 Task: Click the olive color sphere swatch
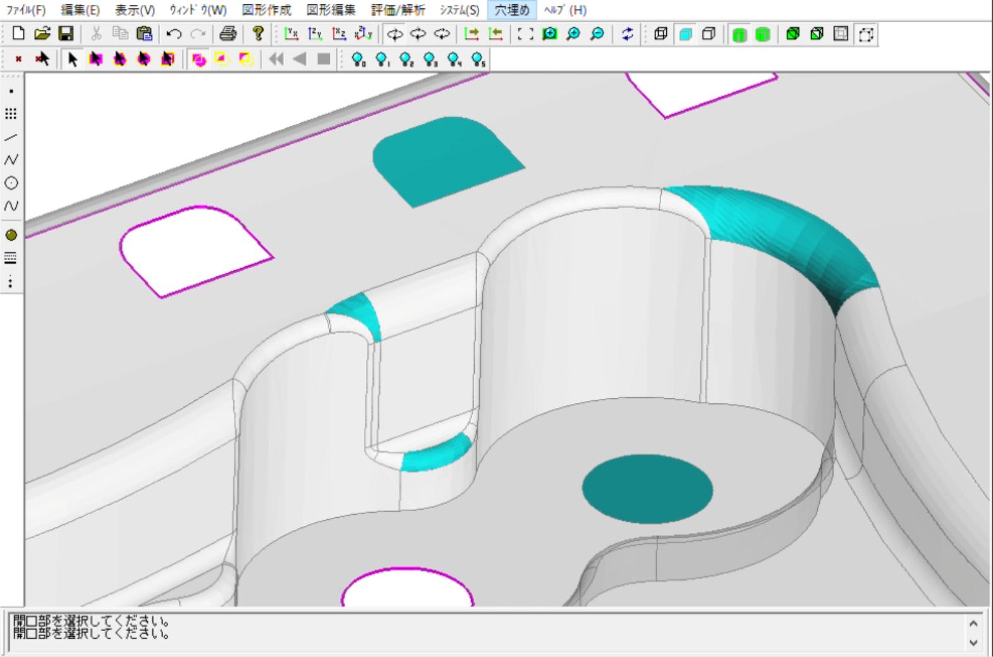point(11,235)
